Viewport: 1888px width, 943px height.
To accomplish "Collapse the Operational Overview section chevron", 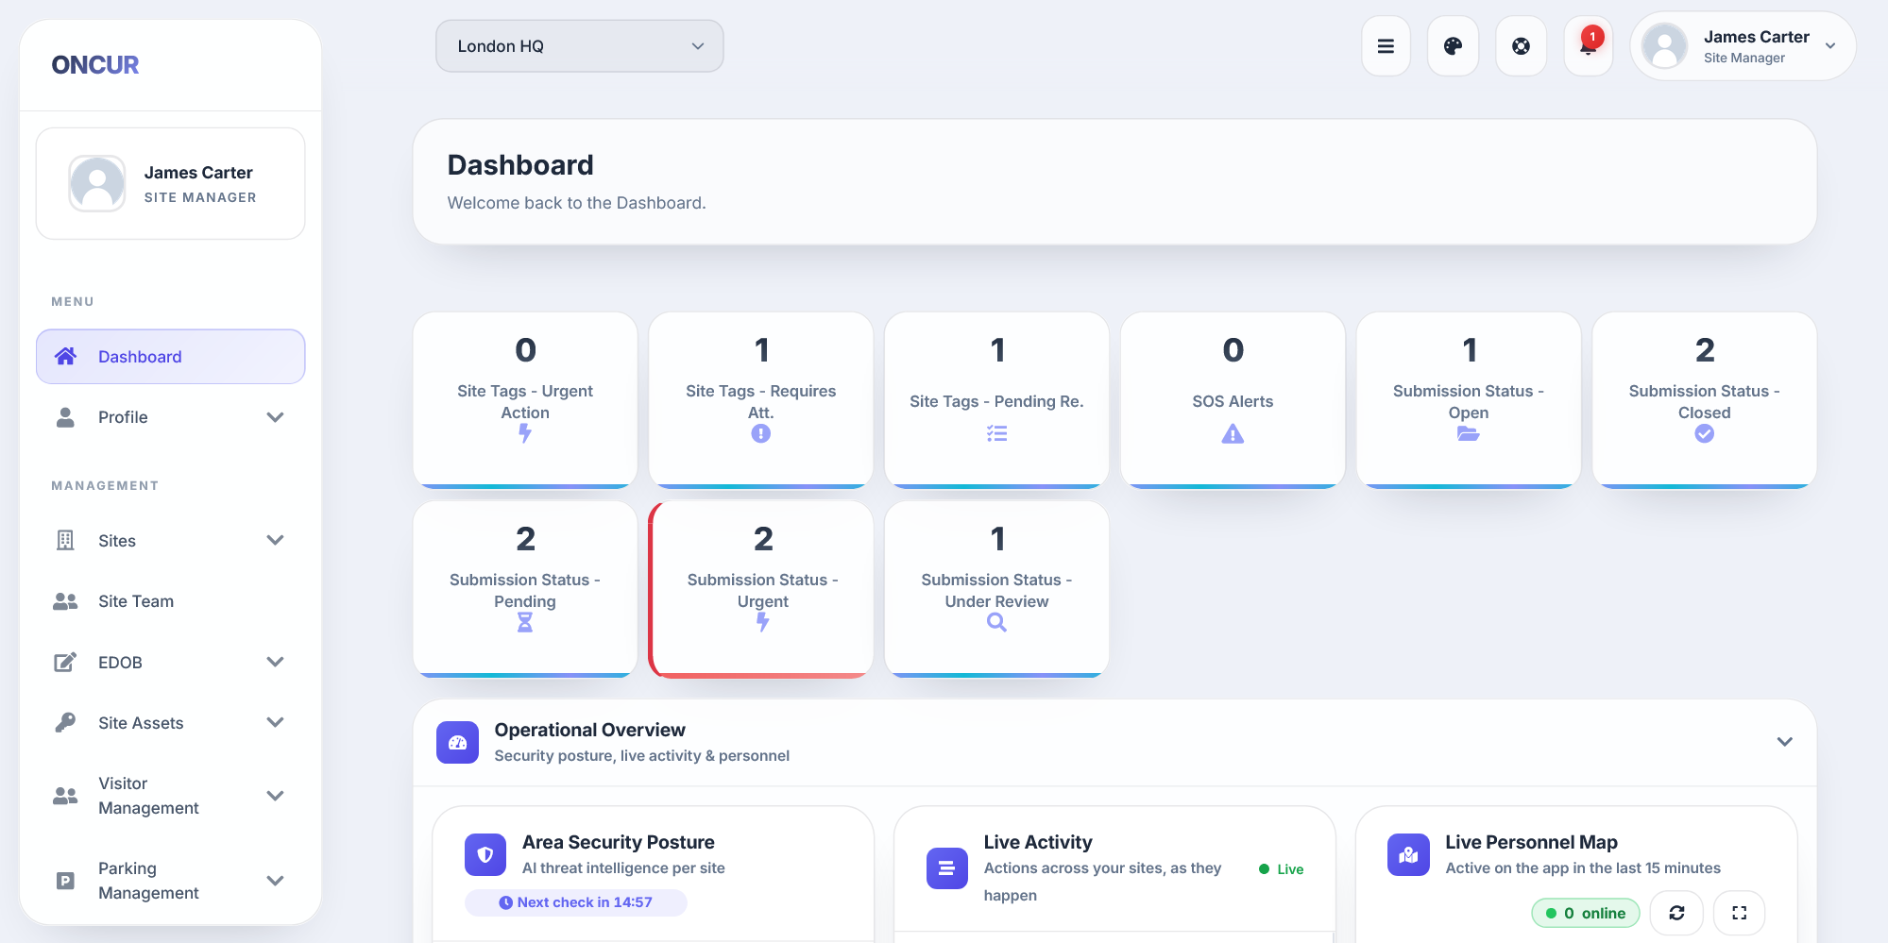I will tap(1784, 742).
